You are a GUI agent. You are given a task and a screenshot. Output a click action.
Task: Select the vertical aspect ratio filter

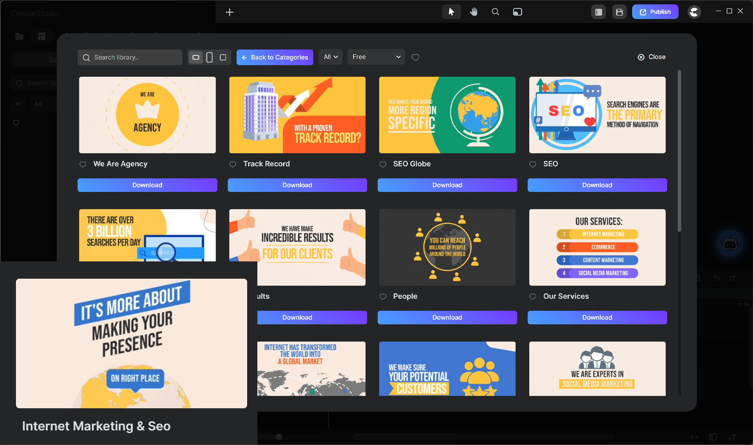(210, 57)
